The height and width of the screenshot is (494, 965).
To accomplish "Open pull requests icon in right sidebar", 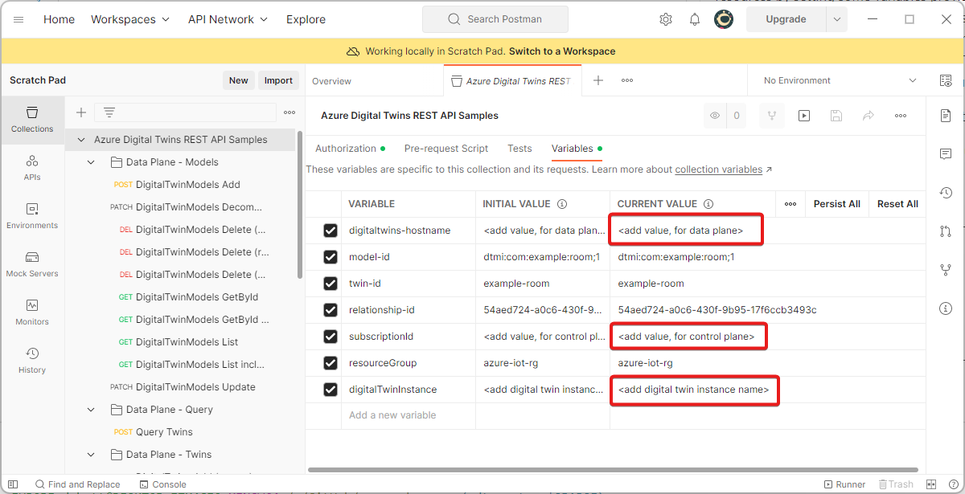I will point(946,231).
